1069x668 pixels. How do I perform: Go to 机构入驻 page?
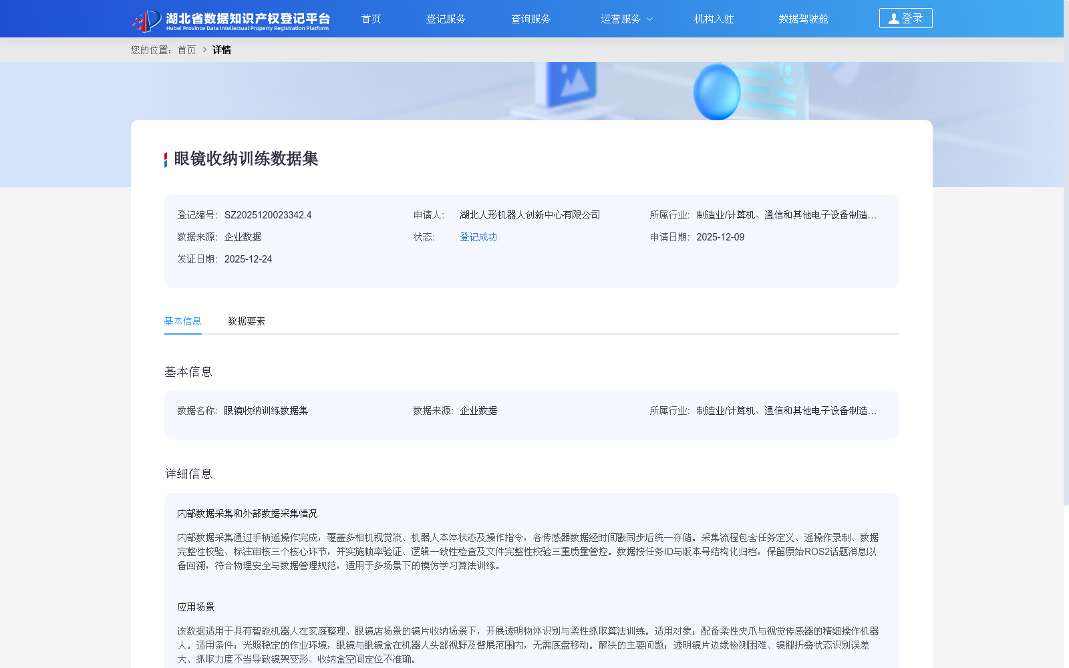[x=714, y=19]
